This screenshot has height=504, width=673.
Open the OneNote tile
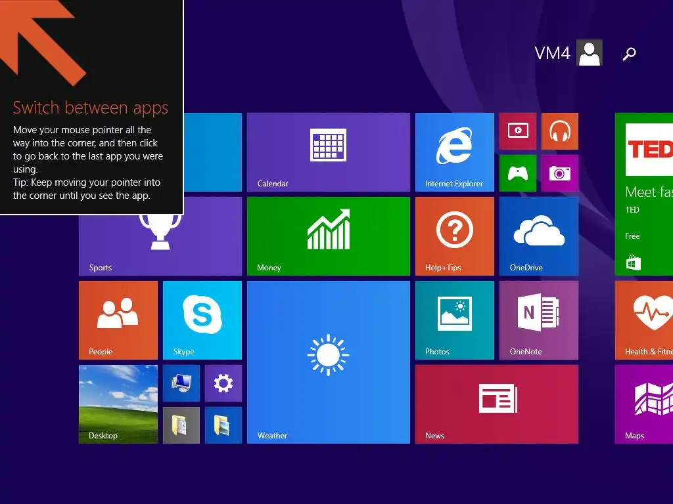(x=539, y=320)
